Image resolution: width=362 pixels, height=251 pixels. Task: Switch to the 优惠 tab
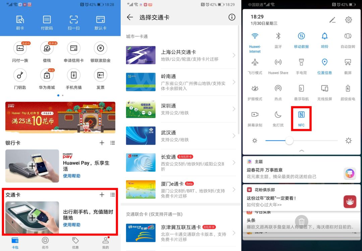pyautogui.click(x=75, y=243)
